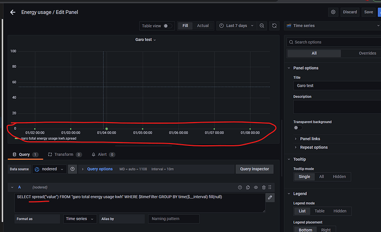Enable Transparent background switch
The width and height of the screenshot is (381, 232).
point(298,128)
